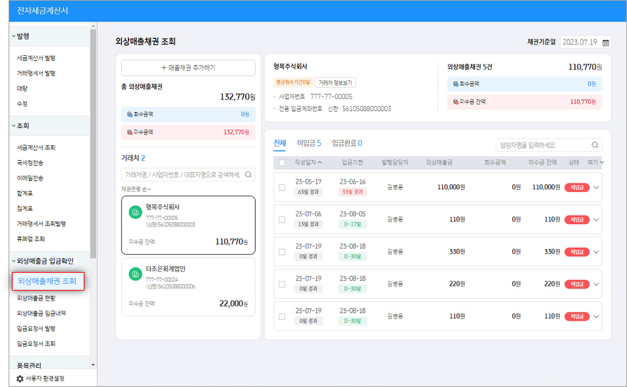Viewport: 627px width, 387px height.
Task: Expand the 220원 row chevron
Action: (596, 284)
